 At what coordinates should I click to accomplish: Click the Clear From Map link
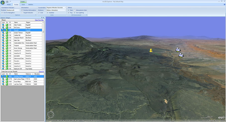(39, 20)
